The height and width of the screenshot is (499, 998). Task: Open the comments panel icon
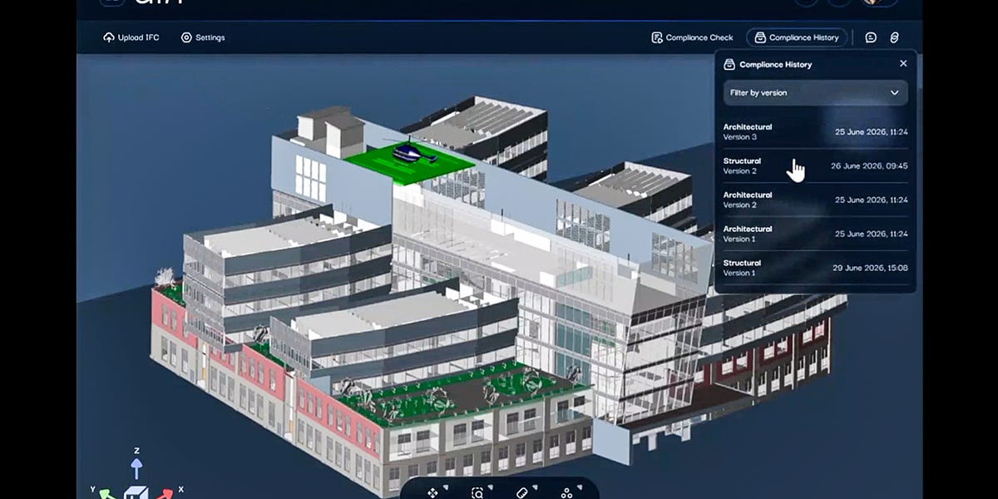tap(870, 37)
